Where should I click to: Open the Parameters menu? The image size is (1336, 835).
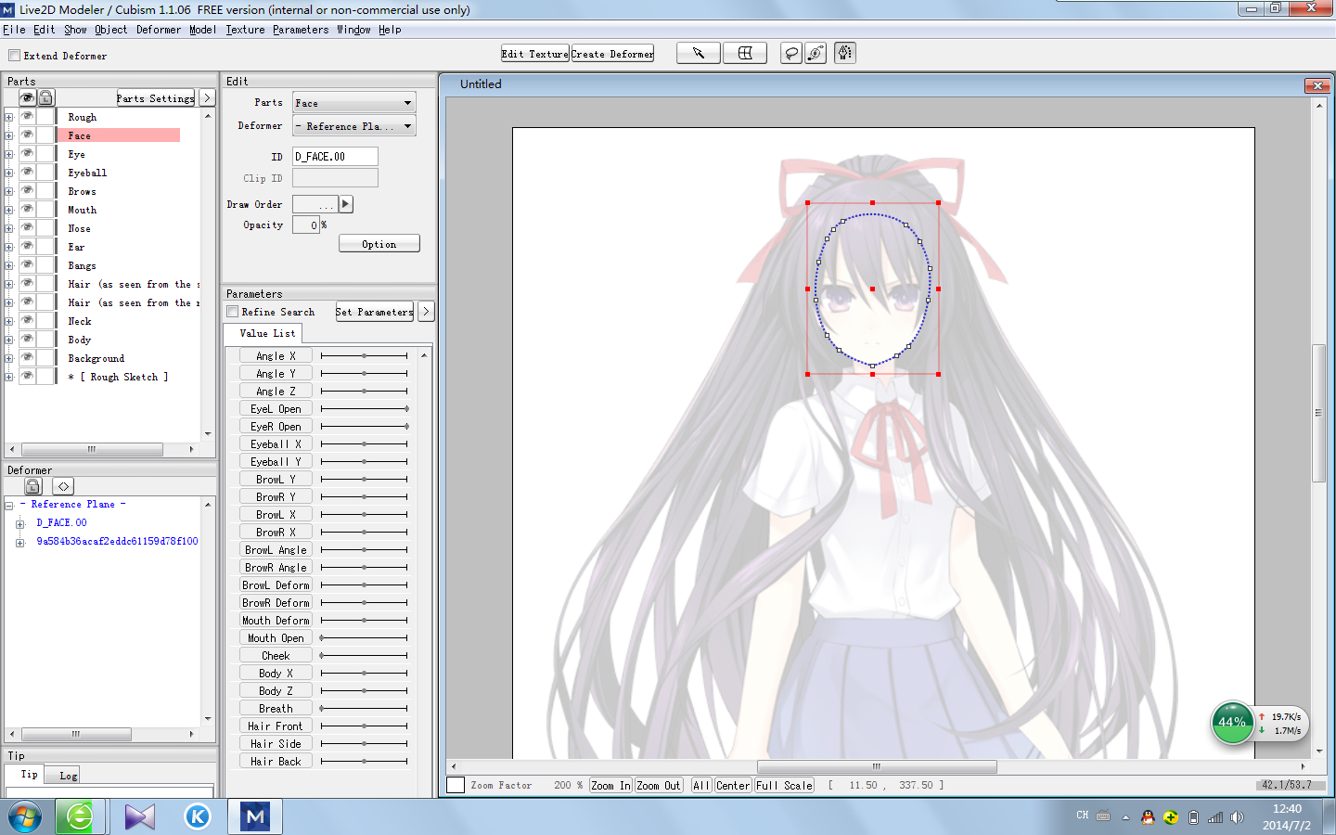(301, 30)
